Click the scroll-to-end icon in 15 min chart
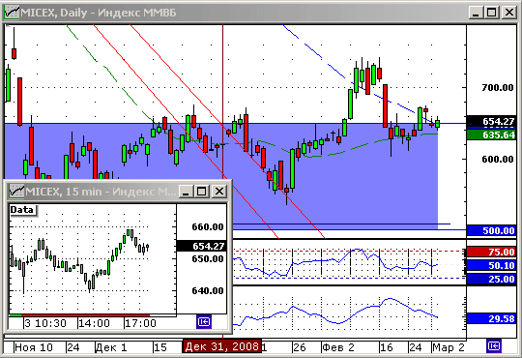The width and height of the screenshot is (522, 358). (204, 322)
